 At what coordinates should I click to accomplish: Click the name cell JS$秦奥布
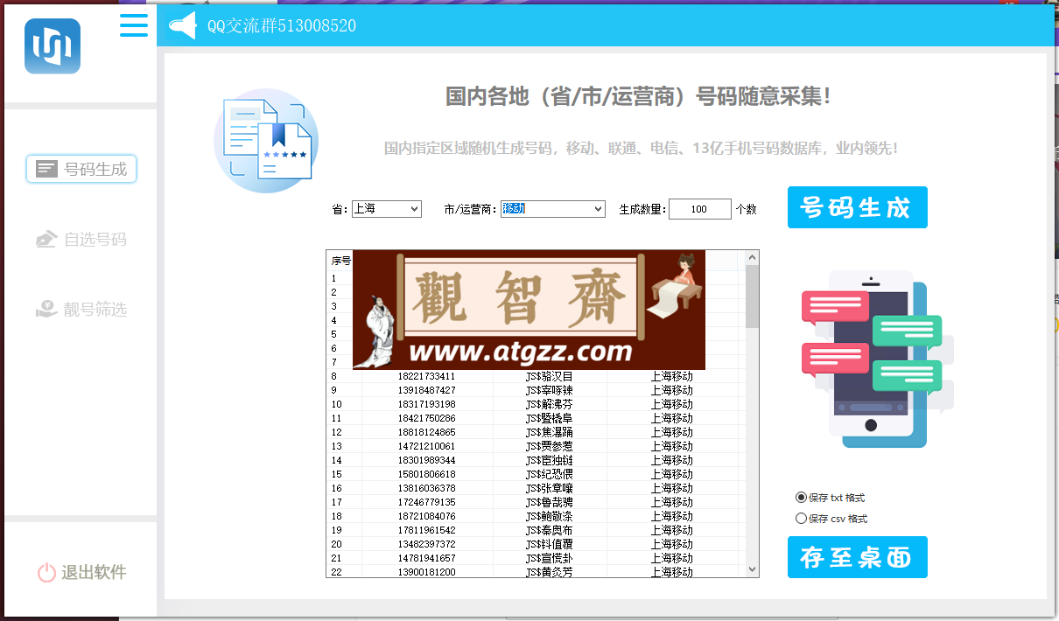click(x=549, y=530)
